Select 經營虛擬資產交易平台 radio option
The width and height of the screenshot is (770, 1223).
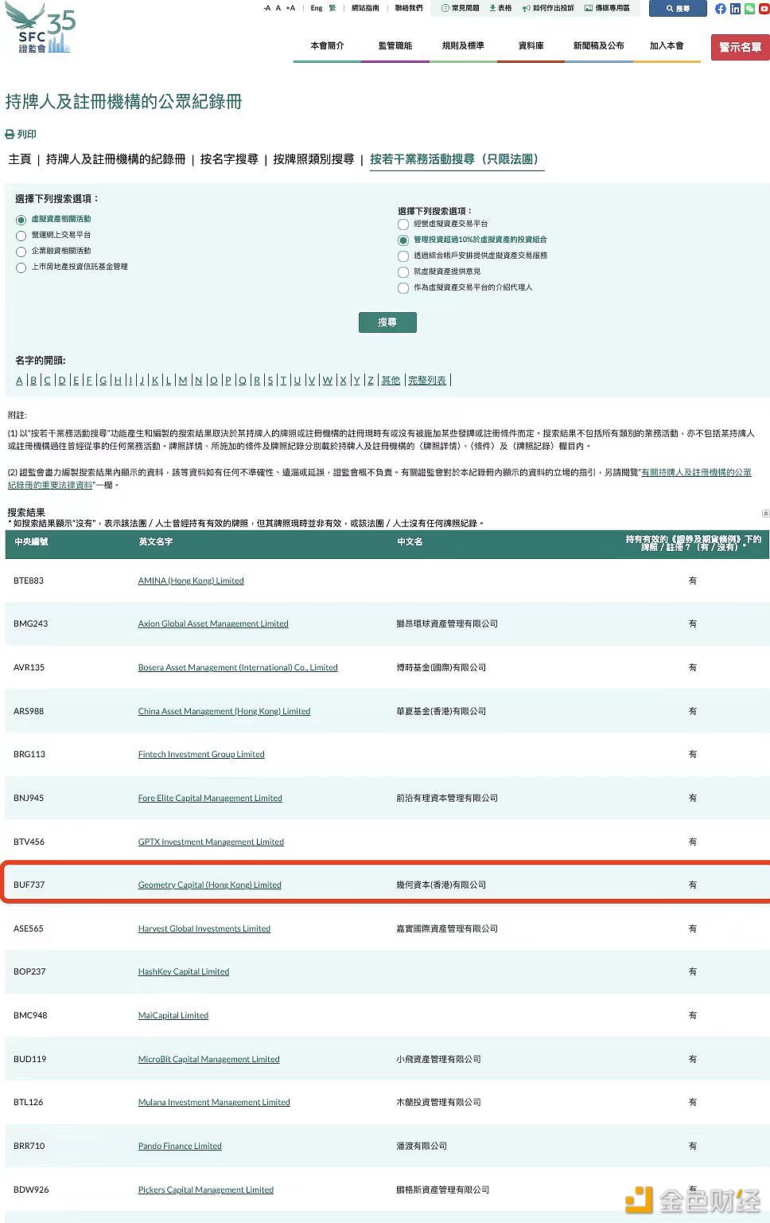point(403,225)
